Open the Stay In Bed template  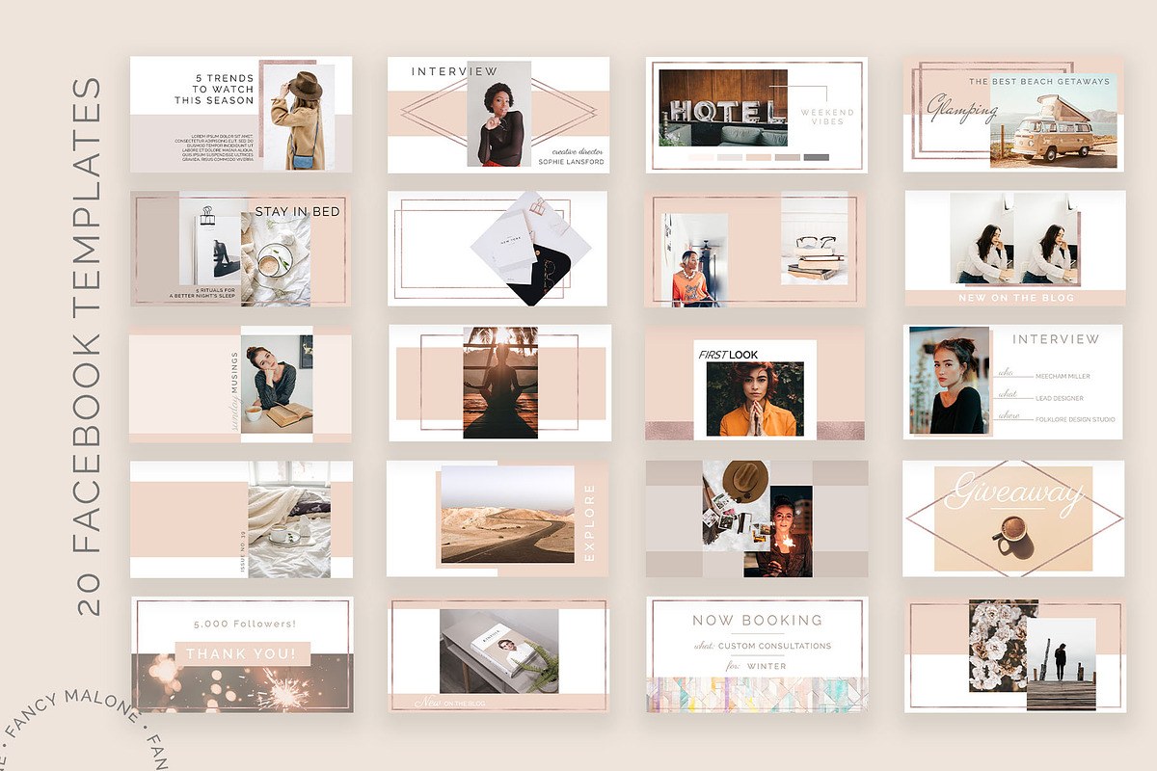(241, 249)
